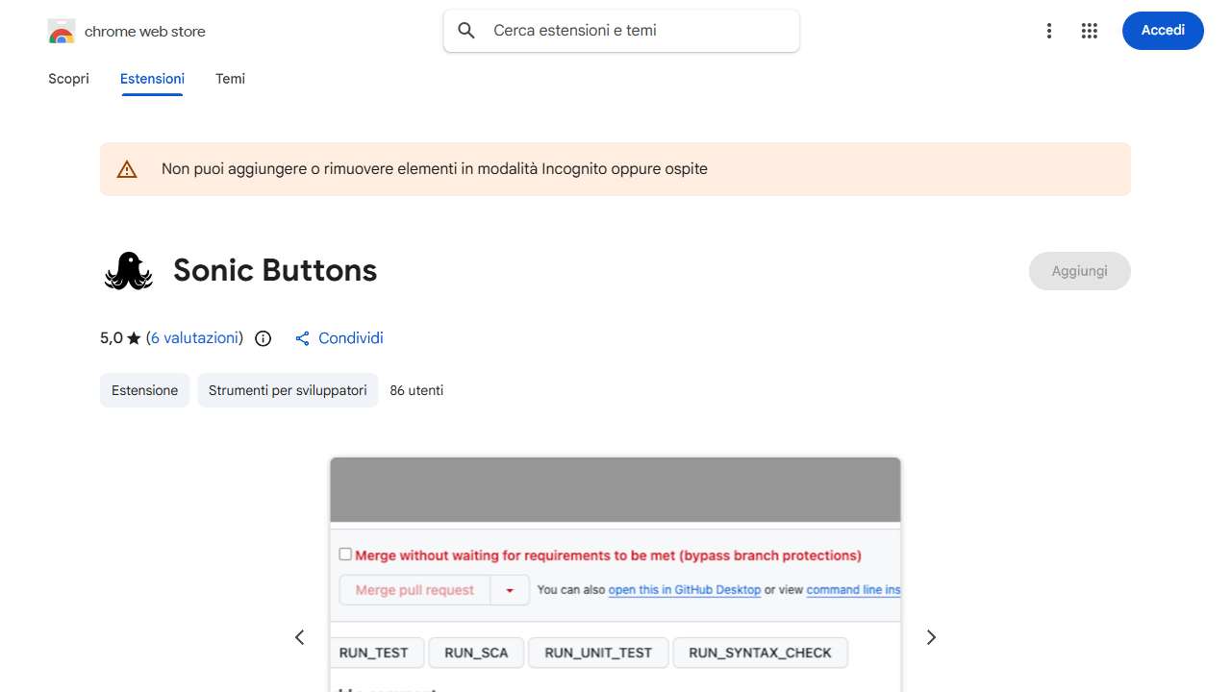Open the three-dot overflow menu
Viewport: 1231px width, 692px height.
pyautogui.click(x=1049, y=31)
